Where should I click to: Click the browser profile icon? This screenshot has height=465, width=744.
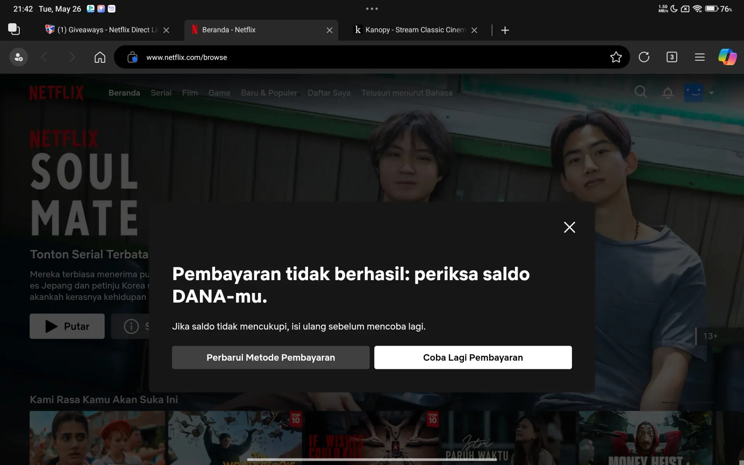click(19, 57)
